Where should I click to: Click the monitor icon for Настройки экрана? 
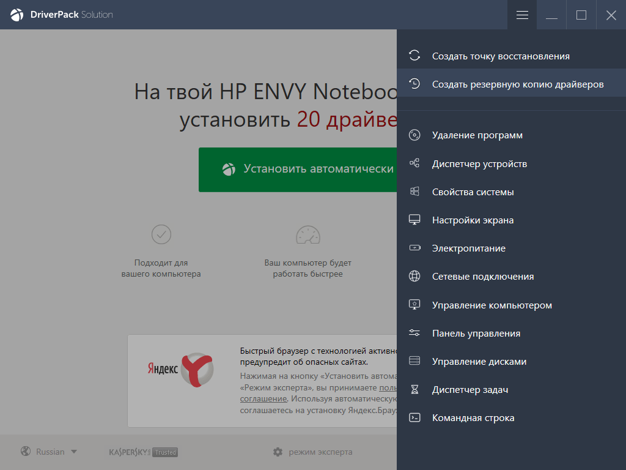pos(414,220)
